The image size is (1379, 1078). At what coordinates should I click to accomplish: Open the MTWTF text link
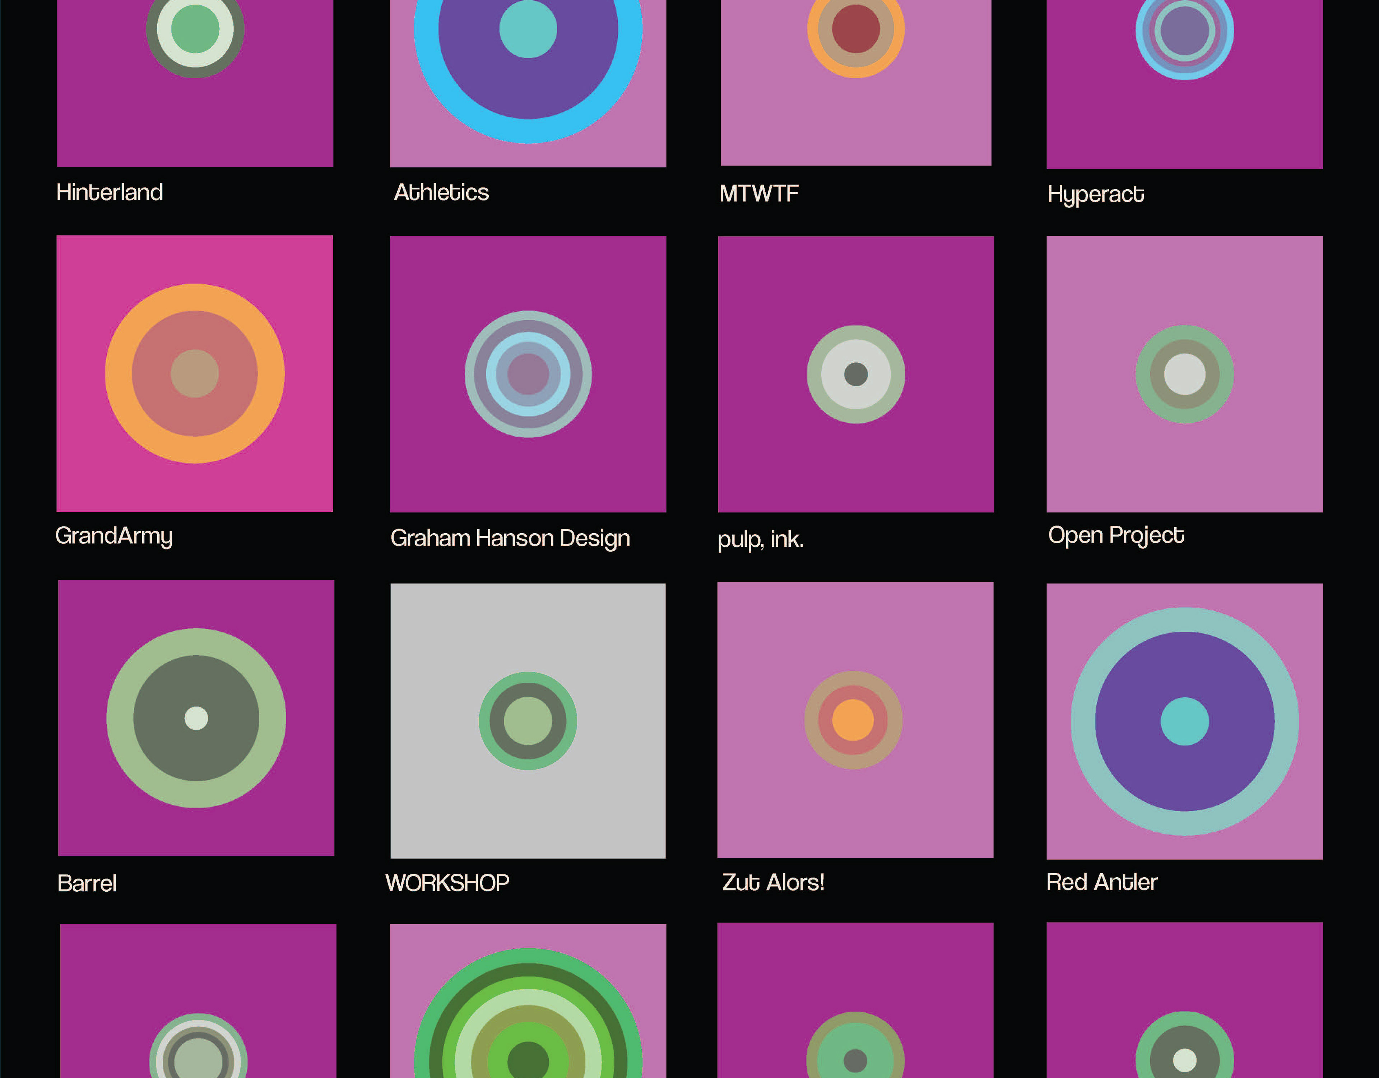click(x=759, y=193)
